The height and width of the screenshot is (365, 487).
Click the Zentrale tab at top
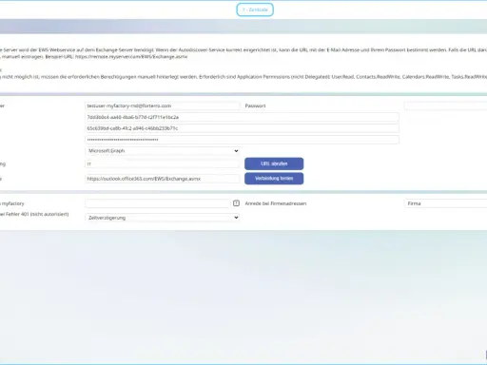pos(255,10)
